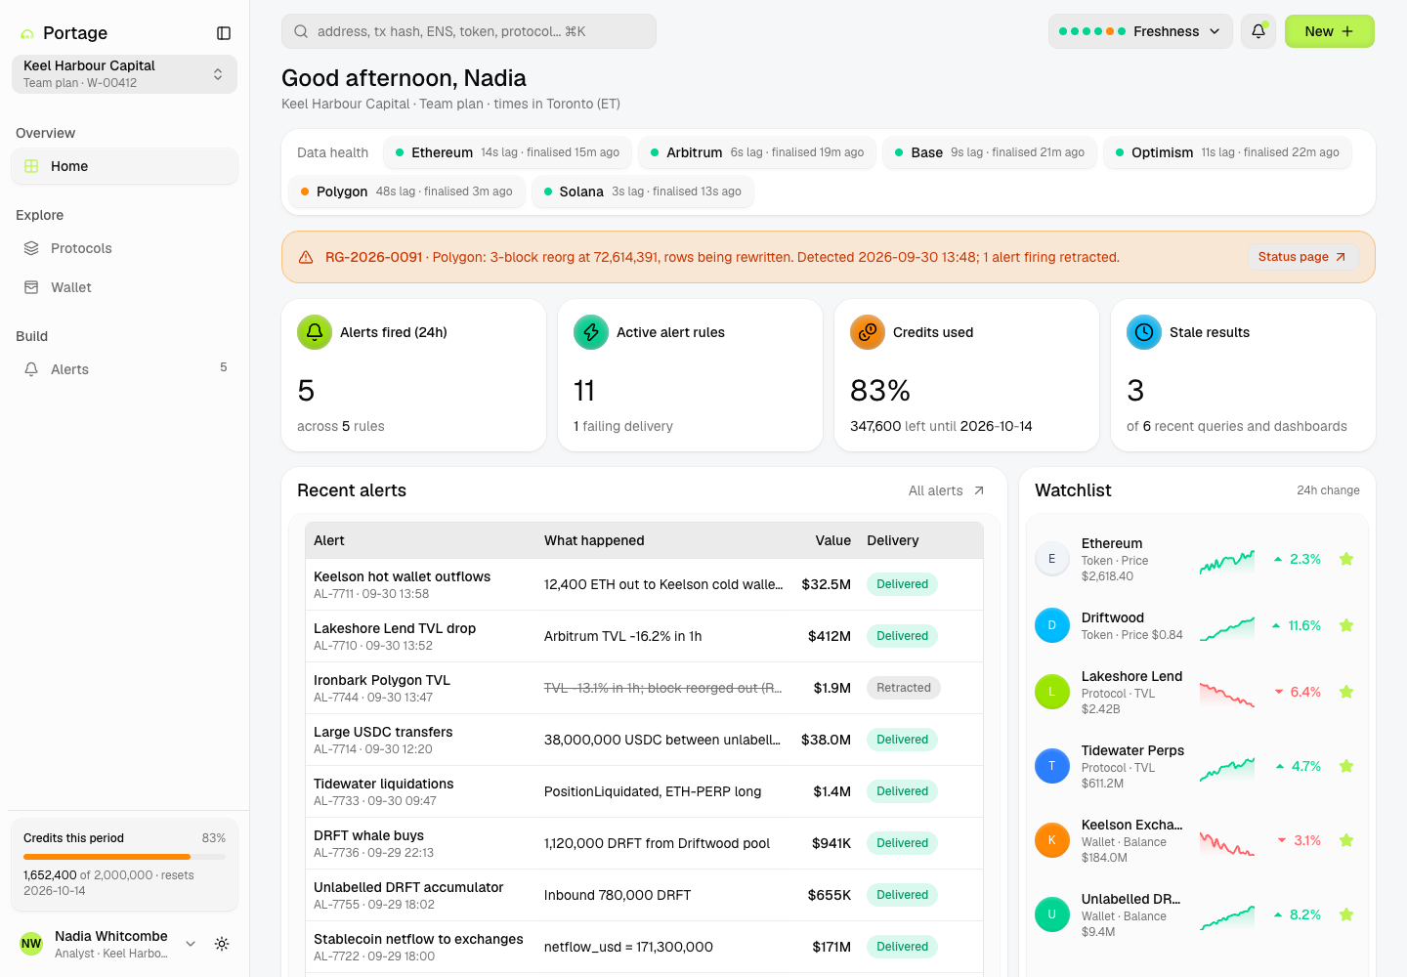
Task: Open the Keel Harbour Capital workspace switcher
Action: coord(124,74)
